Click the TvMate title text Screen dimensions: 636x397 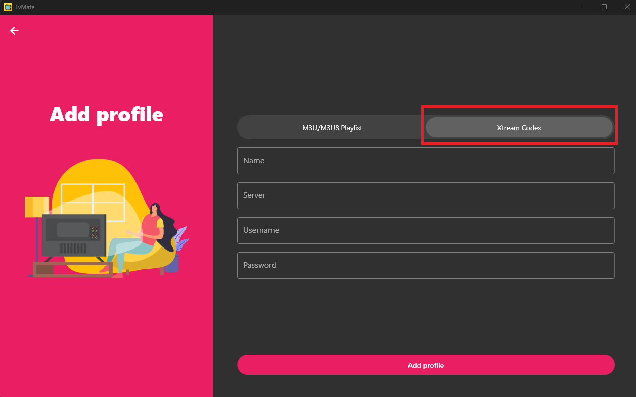coord(25,7)
